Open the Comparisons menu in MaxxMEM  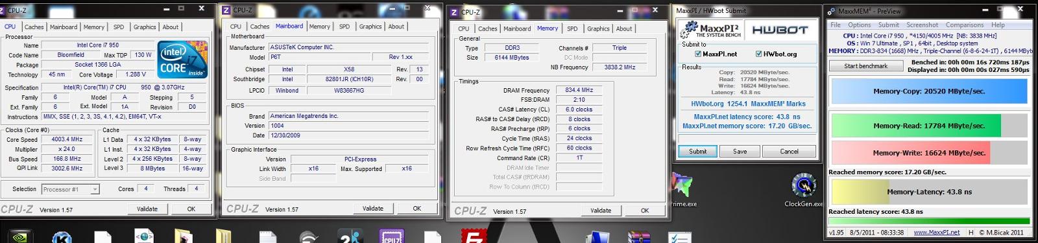point(964,25)
